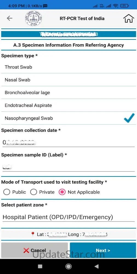Click the blue checkmark beside Nasopharyngeal Swab
The width and height of the screenshot is (137, 274).
[129, 118]
